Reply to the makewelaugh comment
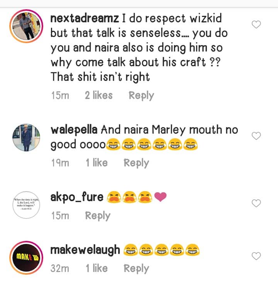This screenshot has height=289, width=278. point(136,268)
